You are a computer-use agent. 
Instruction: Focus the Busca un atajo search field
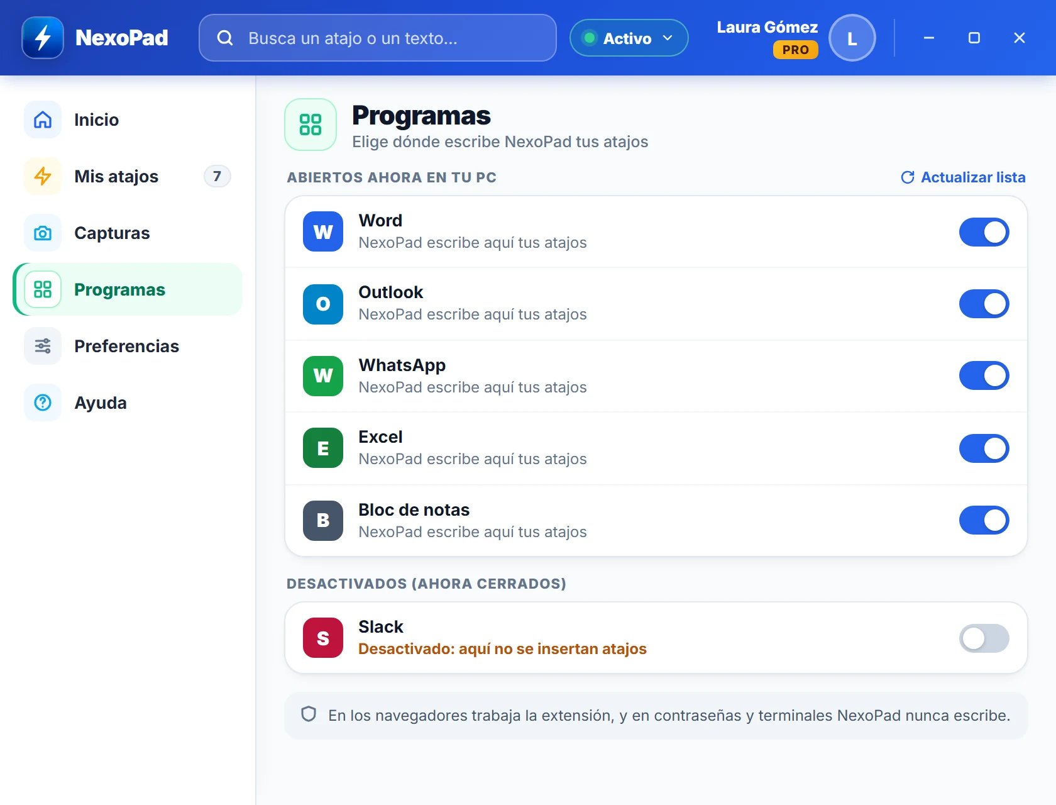pos(378,38)
